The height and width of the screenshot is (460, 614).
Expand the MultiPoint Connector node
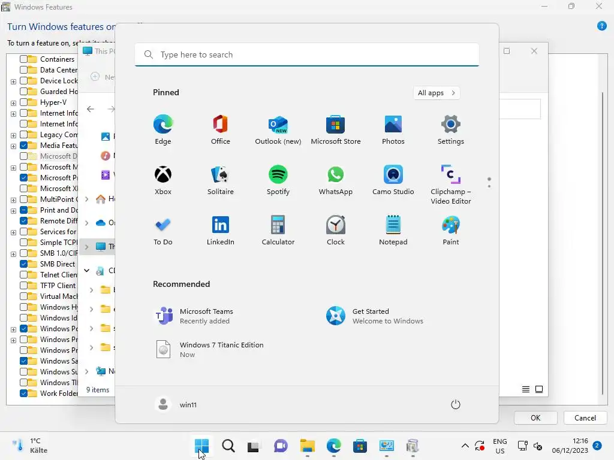[x=13, y=200]
